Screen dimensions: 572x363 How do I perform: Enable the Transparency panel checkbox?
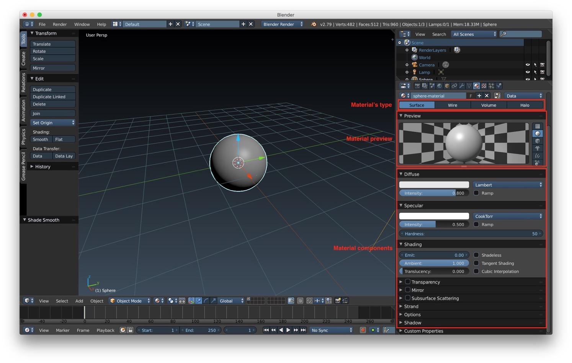(408, 282)
